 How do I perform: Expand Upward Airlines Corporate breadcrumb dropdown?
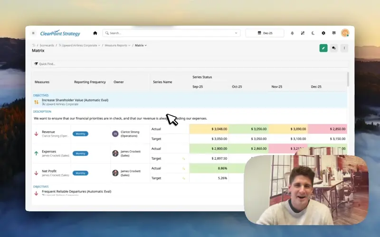pos(99,46)
